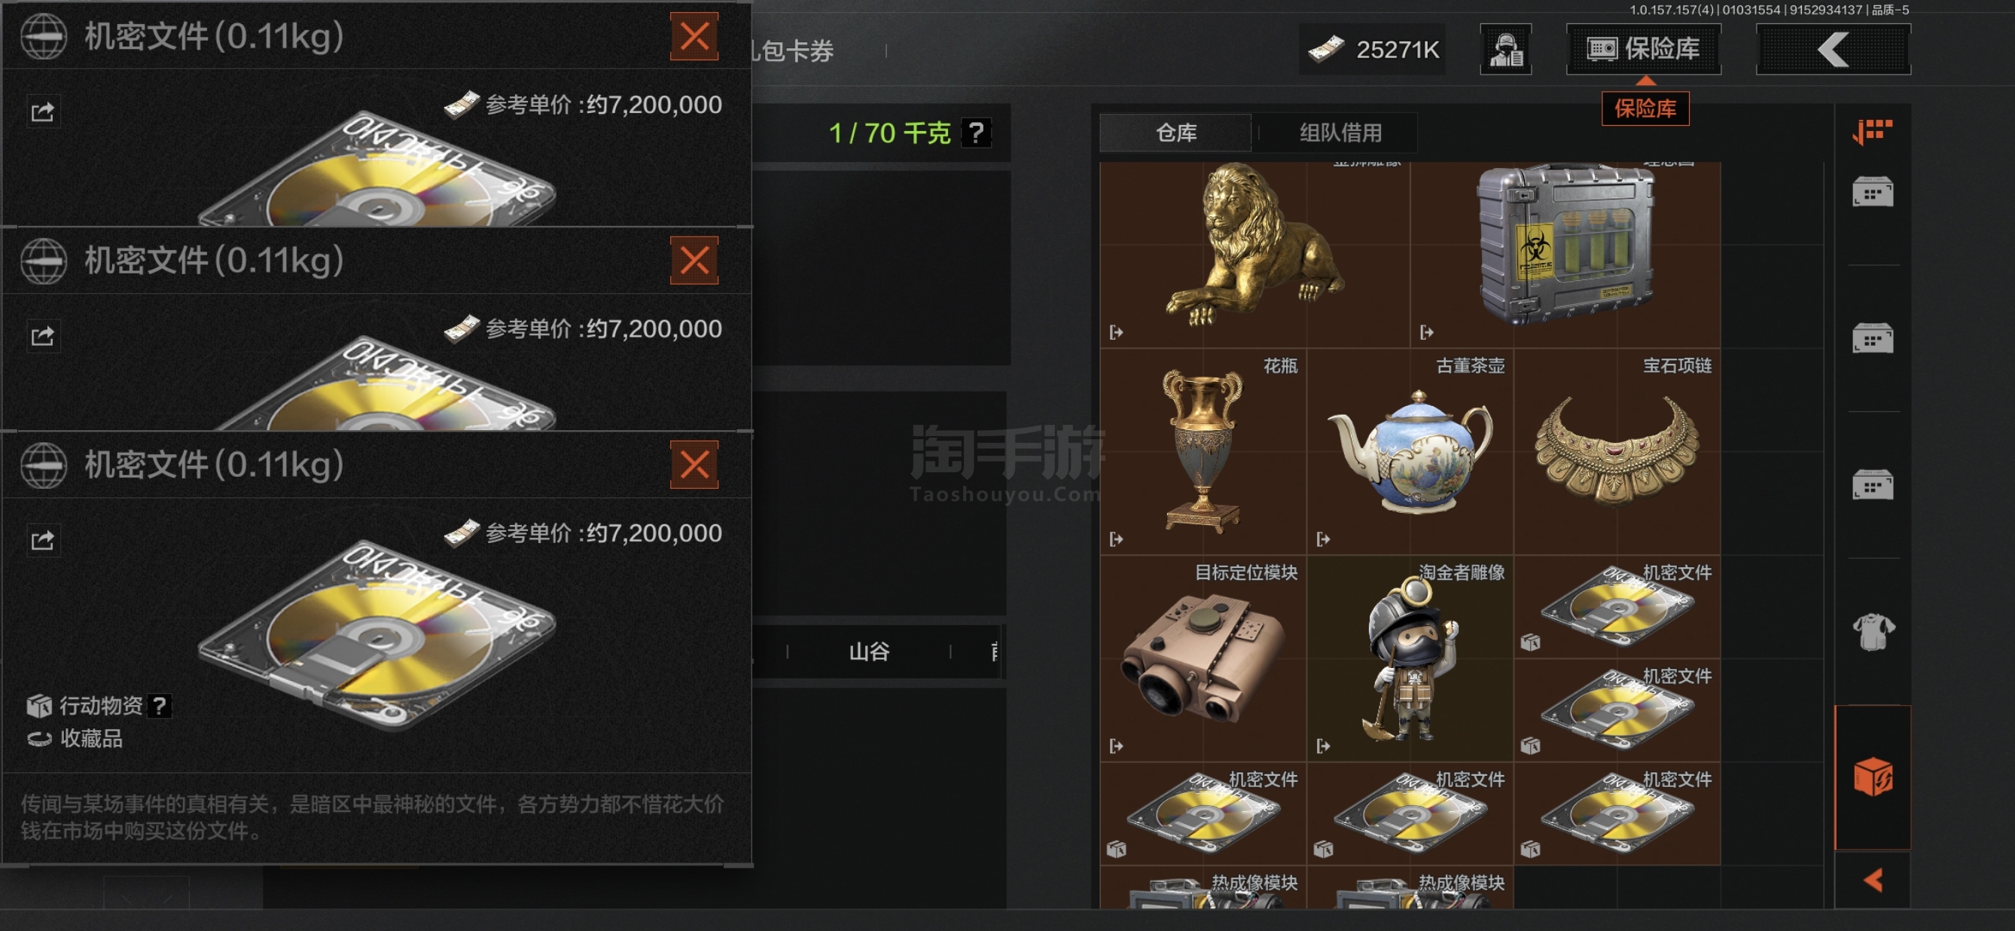Select the orange crate icon in sidebar
The image size is (2015, 931).
[x=1873, y=777]
